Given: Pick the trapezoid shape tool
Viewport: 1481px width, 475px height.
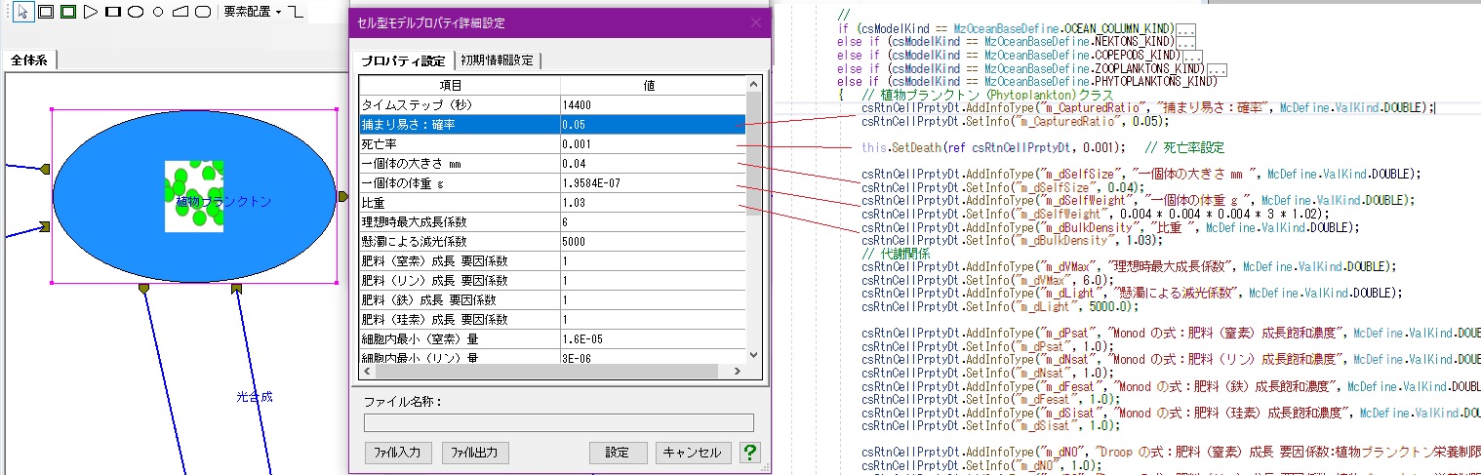Looking at the screenshot, I should coord(180,12).
